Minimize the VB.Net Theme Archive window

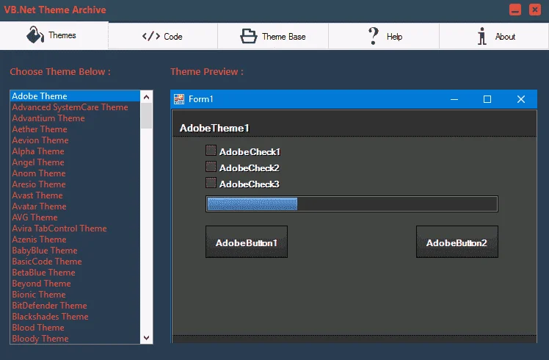[515, 10]
